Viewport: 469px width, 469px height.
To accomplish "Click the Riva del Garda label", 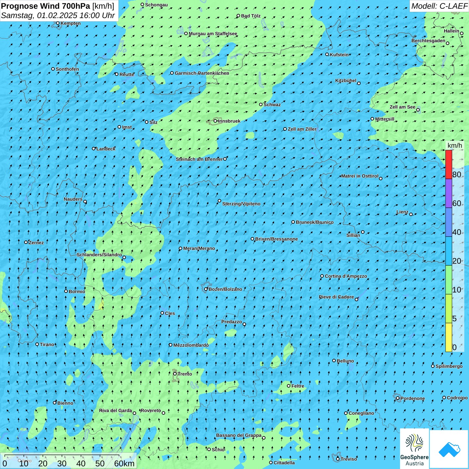I will click(115, 410).
